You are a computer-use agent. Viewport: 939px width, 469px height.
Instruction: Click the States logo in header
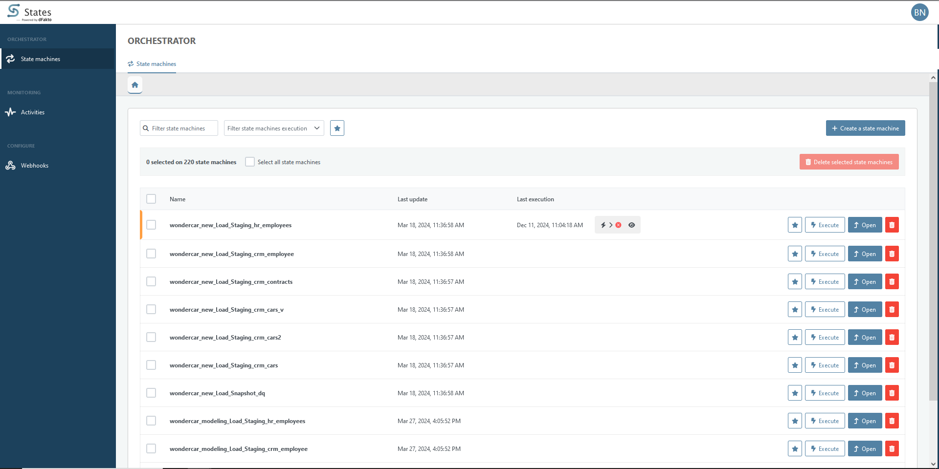click(29, 13)
